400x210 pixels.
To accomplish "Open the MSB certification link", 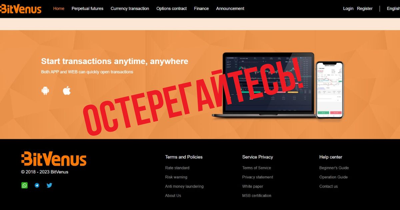I will click(x=257, y=196).
